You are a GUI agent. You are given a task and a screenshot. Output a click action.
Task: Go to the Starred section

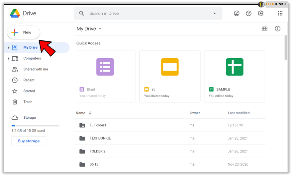point(29,91)
